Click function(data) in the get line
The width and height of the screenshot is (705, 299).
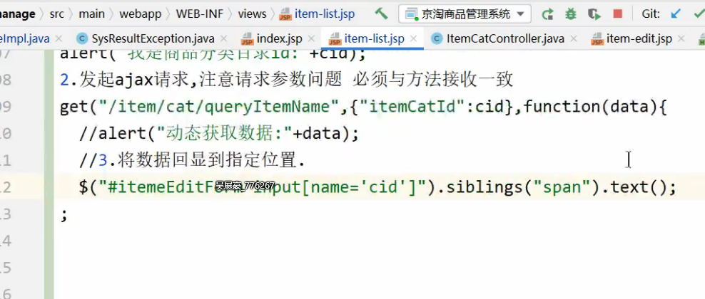(590, 107)
